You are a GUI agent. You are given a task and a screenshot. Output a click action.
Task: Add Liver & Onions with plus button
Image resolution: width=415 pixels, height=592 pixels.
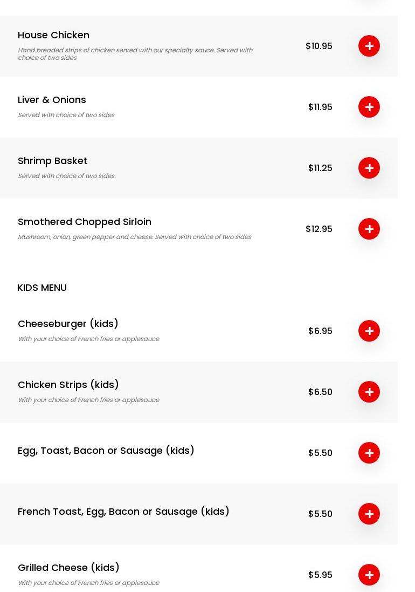tap(369, 107)
